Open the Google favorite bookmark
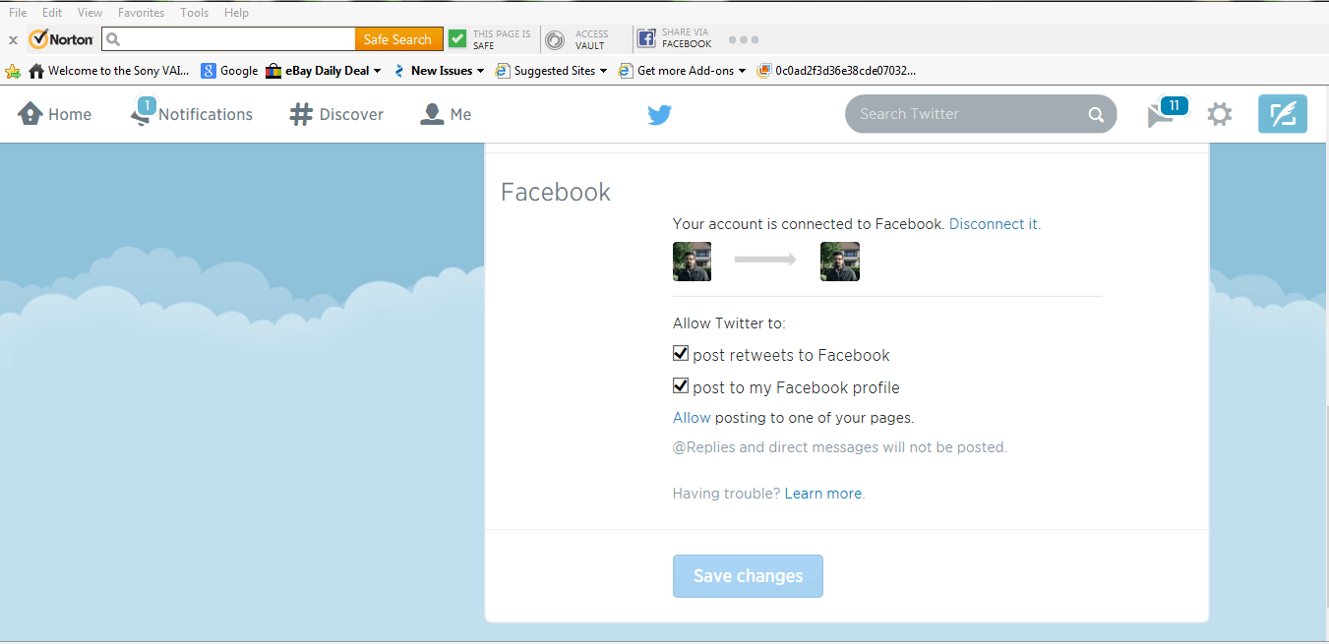The height and width of the screenshot is (644, 1329). pyautogui.click(x=229, y=71)
